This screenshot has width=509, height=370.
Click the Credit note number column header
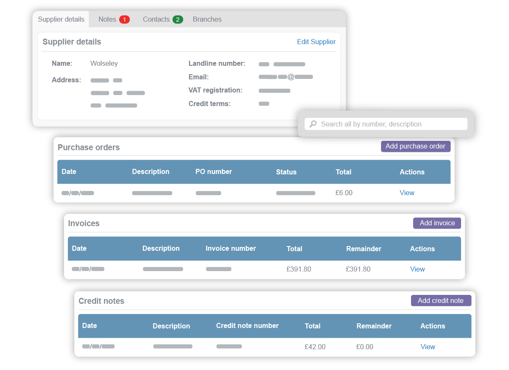pyautogui.click(x=247, y=325)
